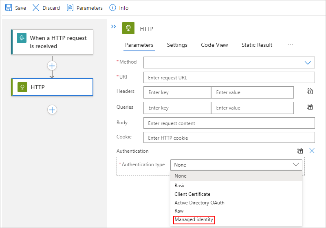Show more tabs via the ellipsis
This screenshot has height=228, width=326.
pos(291,45)
